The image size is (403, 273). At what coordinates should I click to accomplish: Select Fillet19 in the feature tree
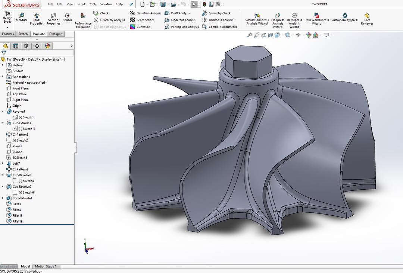[17, 221]
